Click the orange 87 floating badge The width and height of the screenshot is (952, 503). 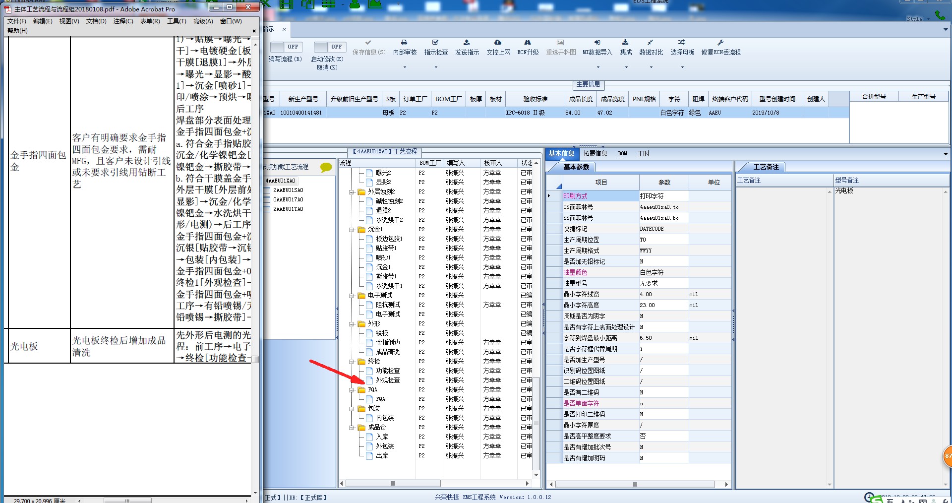click(947, 456)
